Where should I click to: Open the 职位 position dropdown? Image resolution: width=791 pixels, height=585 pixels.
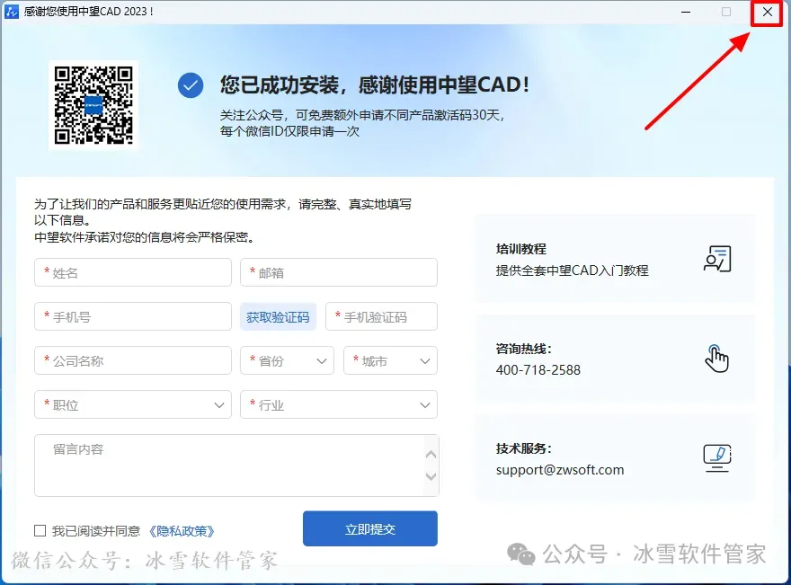point(133,404)
